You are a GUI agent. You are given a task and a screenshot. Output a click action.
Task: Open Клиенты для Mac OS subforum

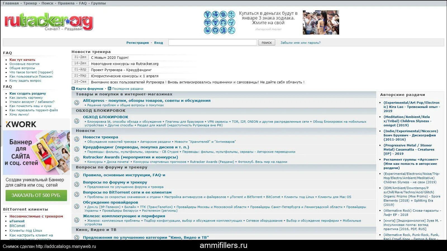click(334, 197)
